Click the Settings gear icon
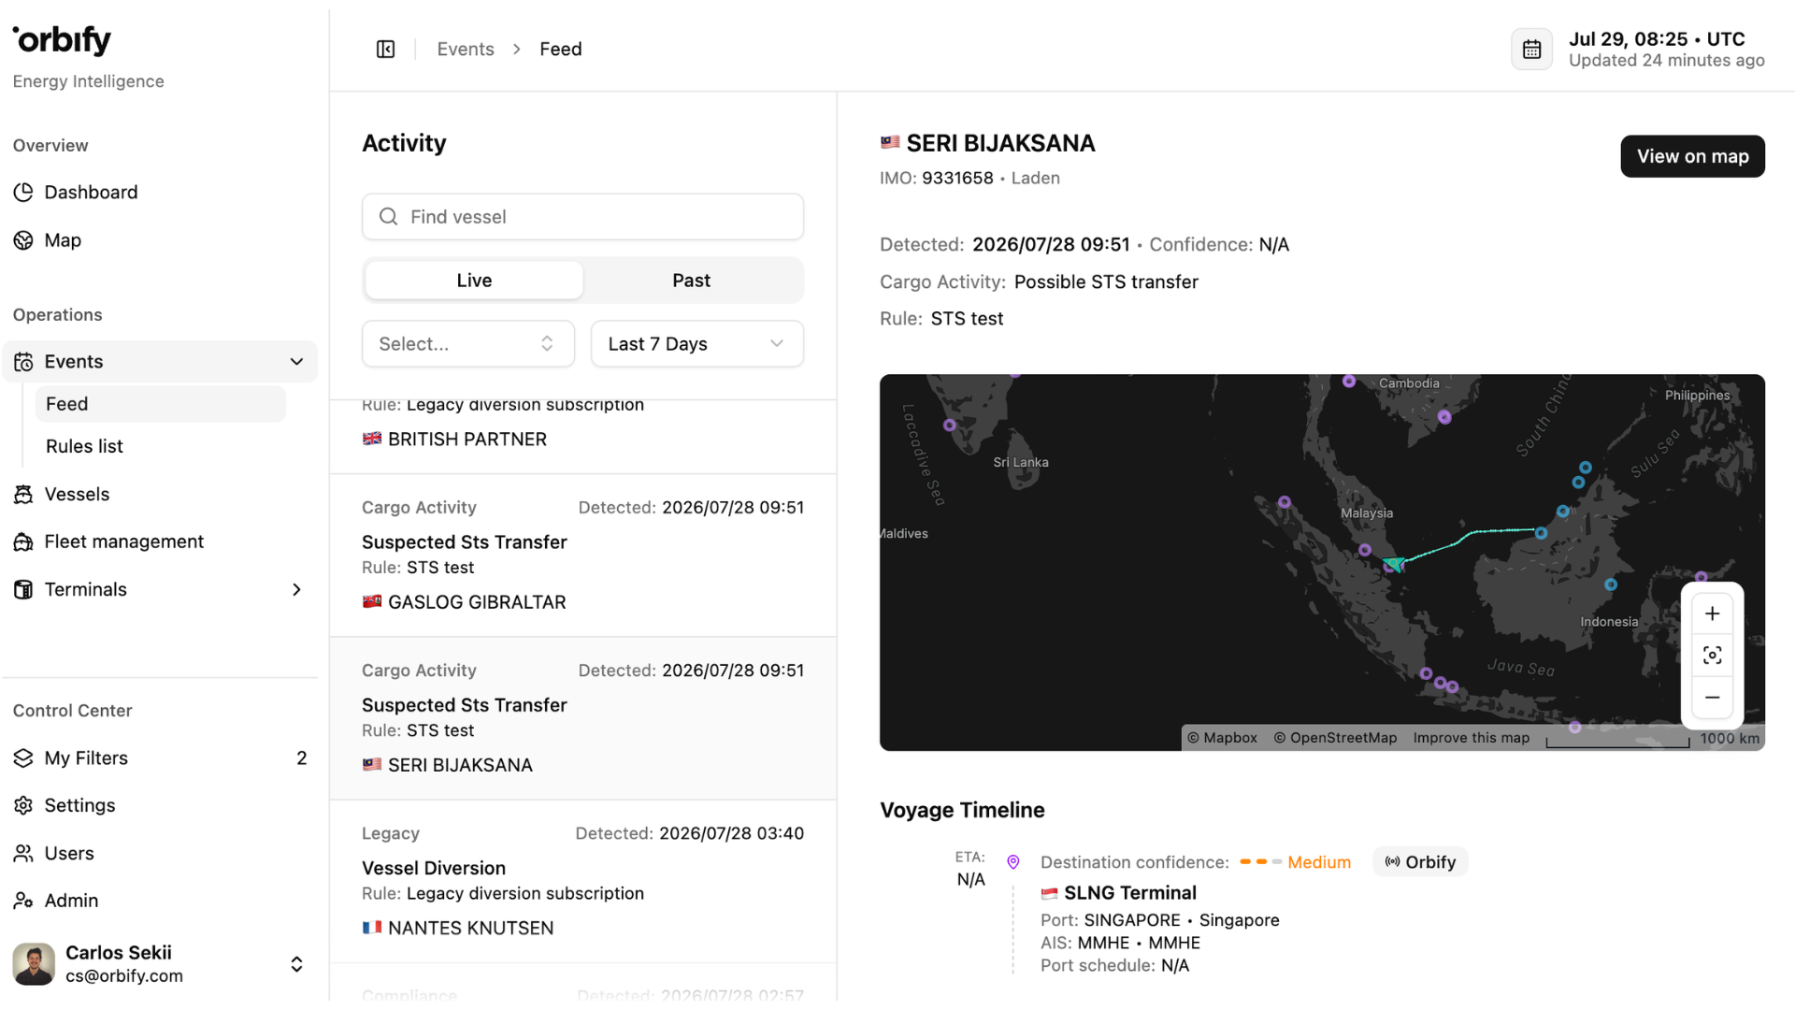This screenshot has height=1010, width=1795. coord(23,805)
